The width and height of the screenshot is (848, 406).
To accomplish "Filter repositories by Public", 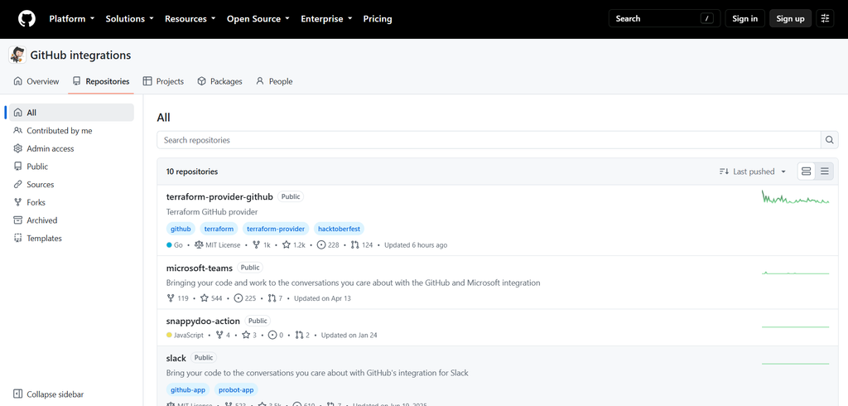I will 71,167.
